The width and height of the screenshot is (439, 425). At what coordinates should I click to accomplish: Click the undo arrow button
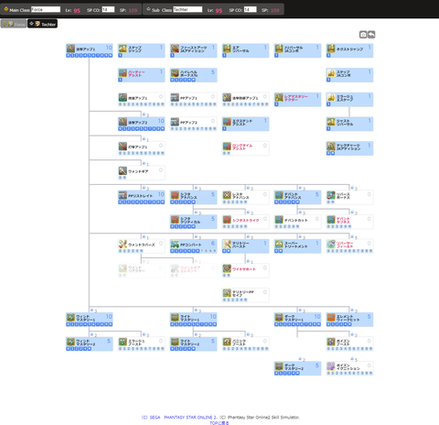click(x=371, y=35)
